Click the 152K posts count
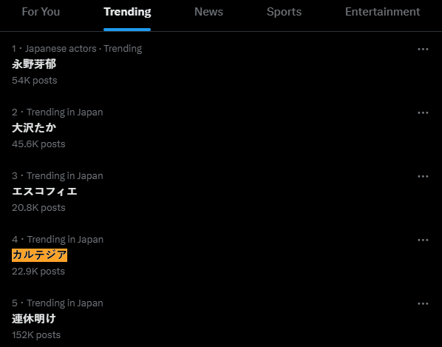442x347 pixels. (36, 335)
